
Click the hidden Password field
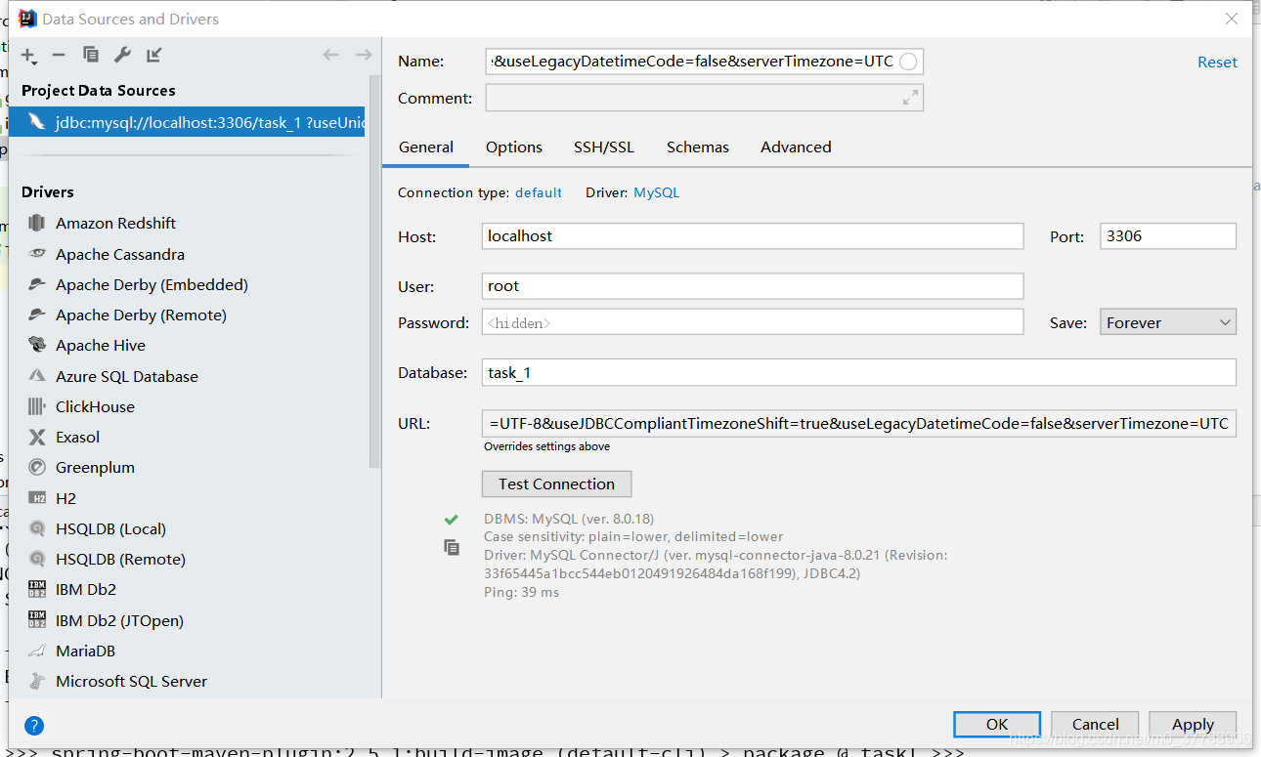tap(753, 322)
